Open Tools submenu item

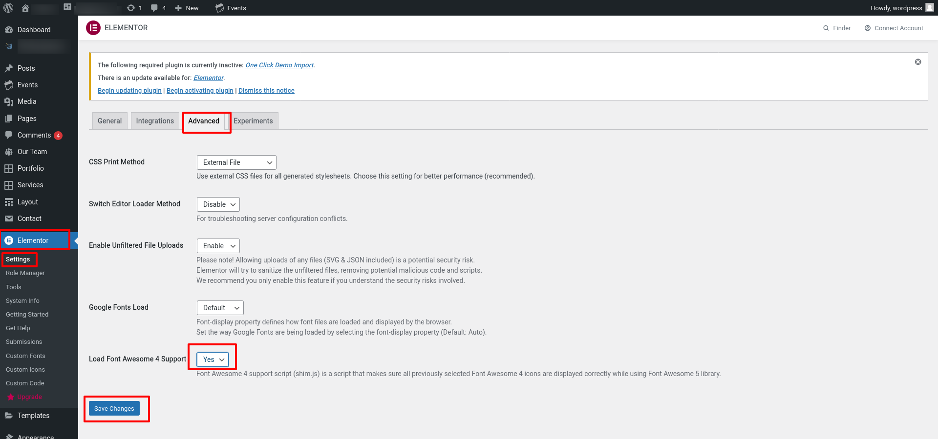pos(14,287)
